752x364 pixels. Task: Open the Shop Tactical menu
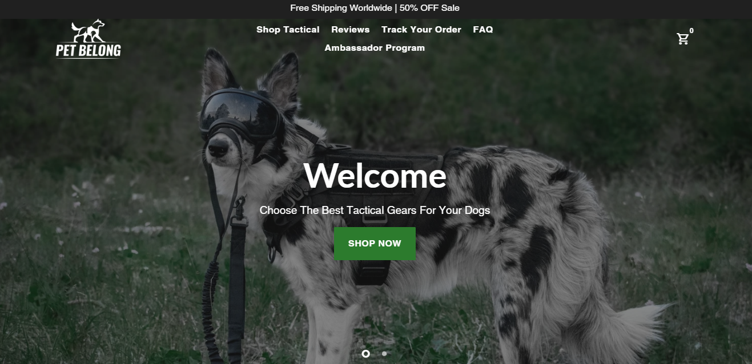[288, 30]
